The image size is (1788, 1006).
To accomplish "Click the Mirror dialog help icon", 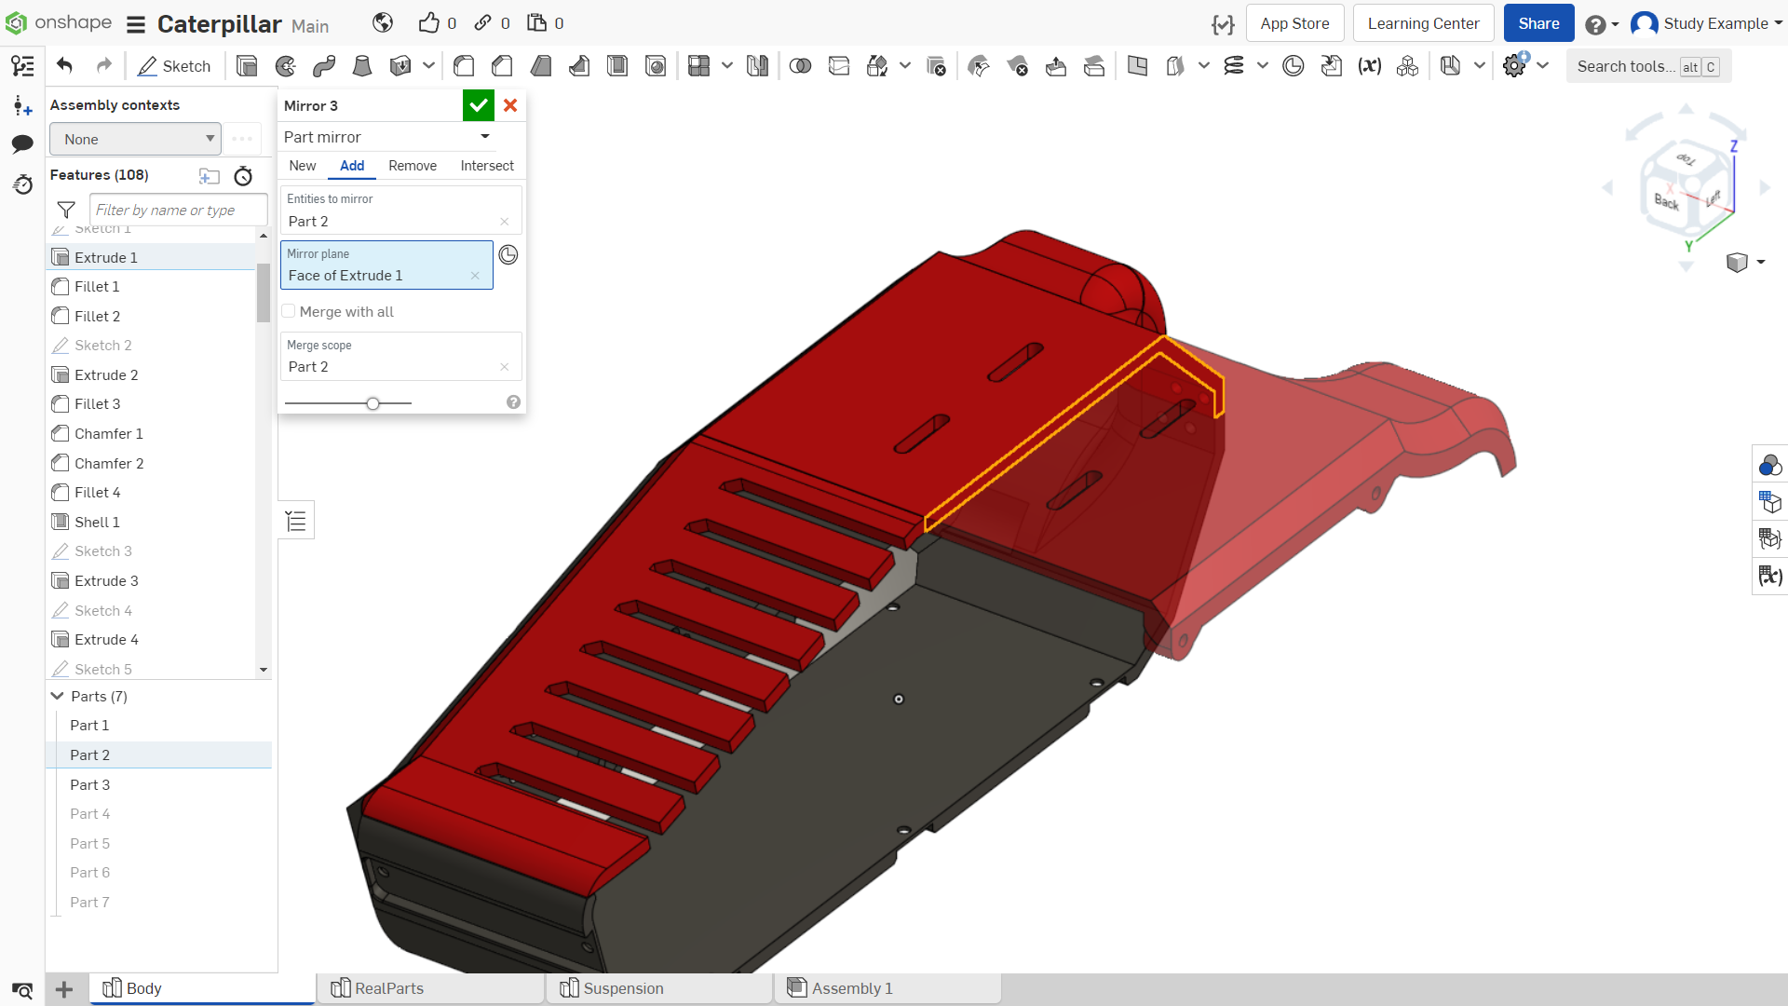I will pos(513,402).
